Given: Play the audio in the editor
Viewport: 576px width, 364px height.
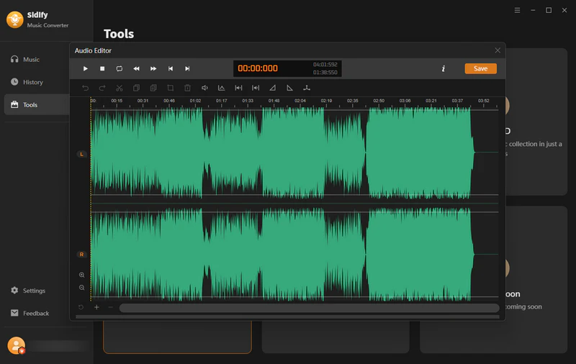Looking at the screenshot, I should click(85, 68).
